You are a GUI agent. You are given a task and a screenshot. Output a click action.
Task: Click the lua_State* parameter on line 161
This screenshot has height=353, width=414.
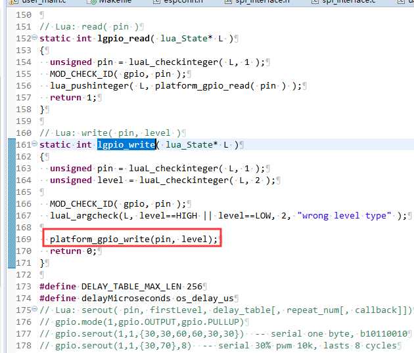(192, 145)
